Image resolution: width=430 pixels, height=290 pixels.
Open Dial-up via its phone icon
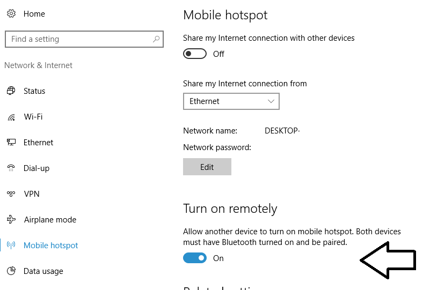[x=11, y=168]
